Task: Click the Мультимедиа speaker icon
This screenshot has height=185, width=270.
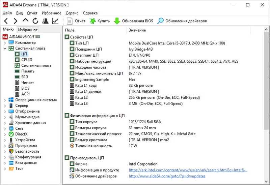Action: pyautogui.click(x=11, y=117)
